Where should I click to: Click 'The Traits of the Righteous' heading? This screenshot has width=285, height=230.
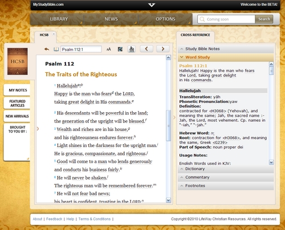[81, 74]
